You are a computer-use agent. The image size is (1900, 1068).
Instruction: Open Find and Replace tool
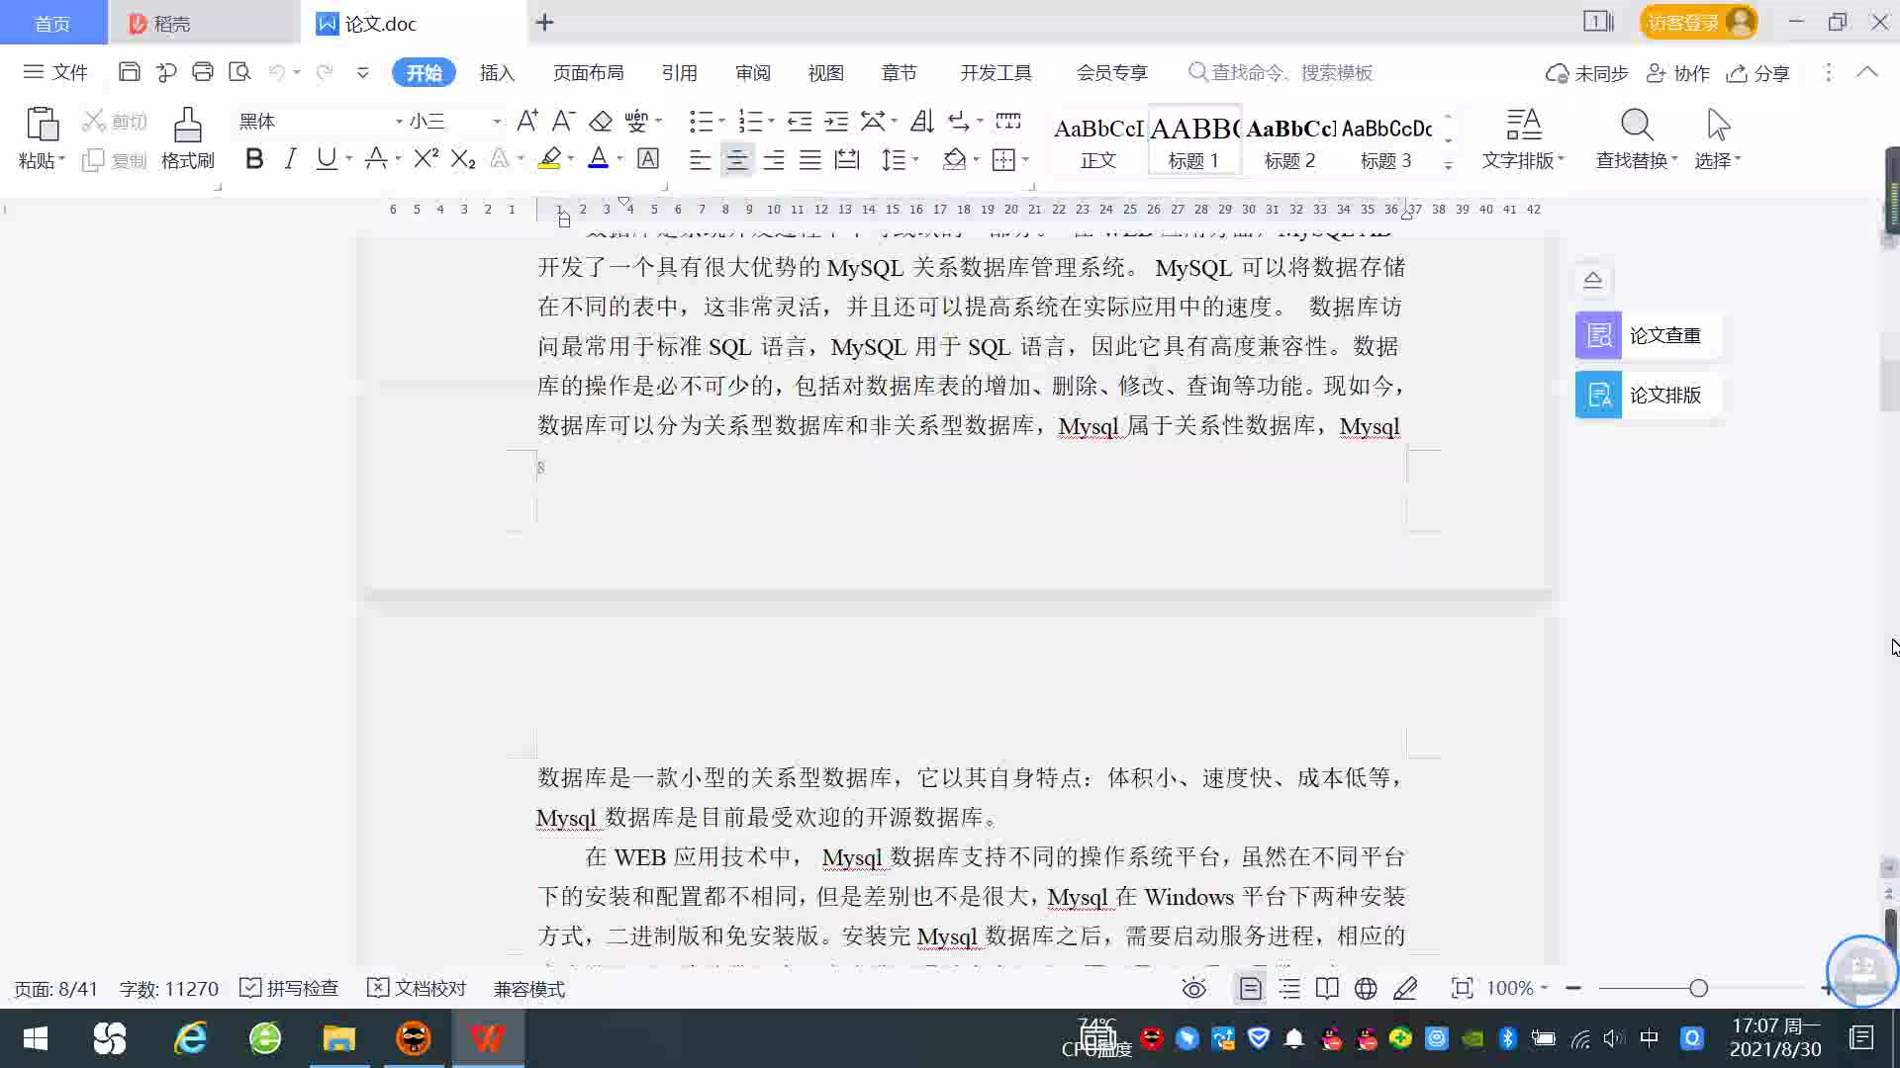[x=1636, y=138]
